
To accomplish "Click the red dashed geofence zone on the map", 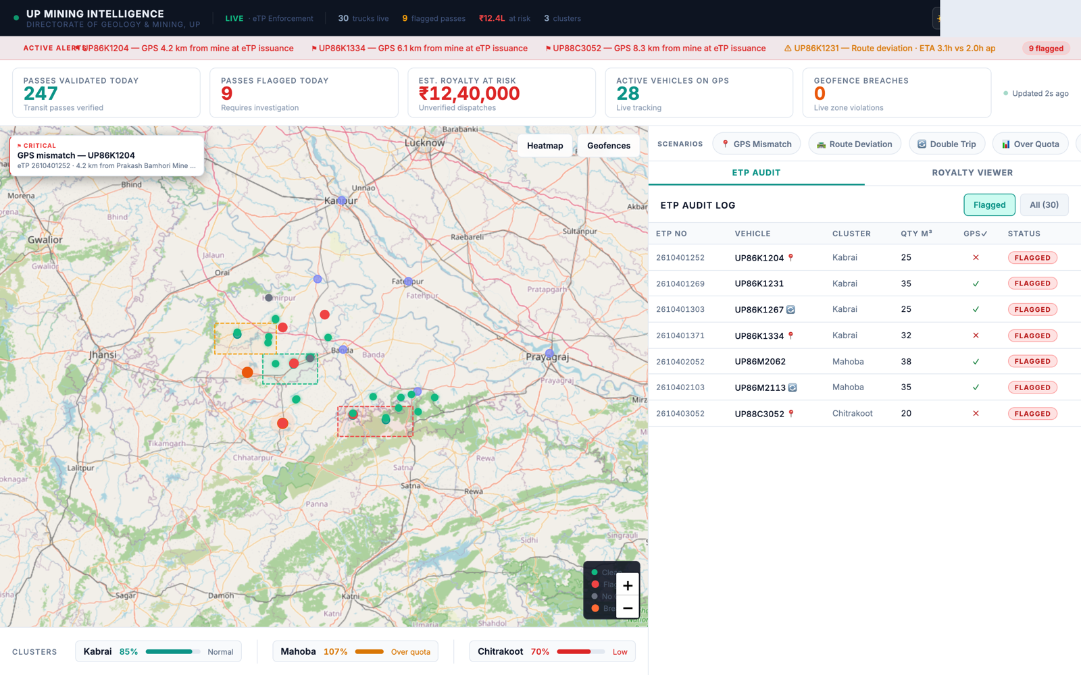I will (375, 422).
